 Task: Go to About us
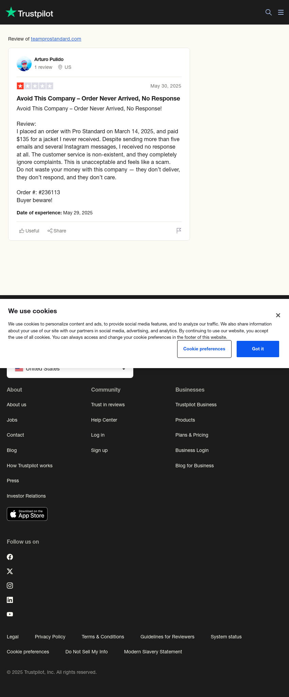coord(17,405)
